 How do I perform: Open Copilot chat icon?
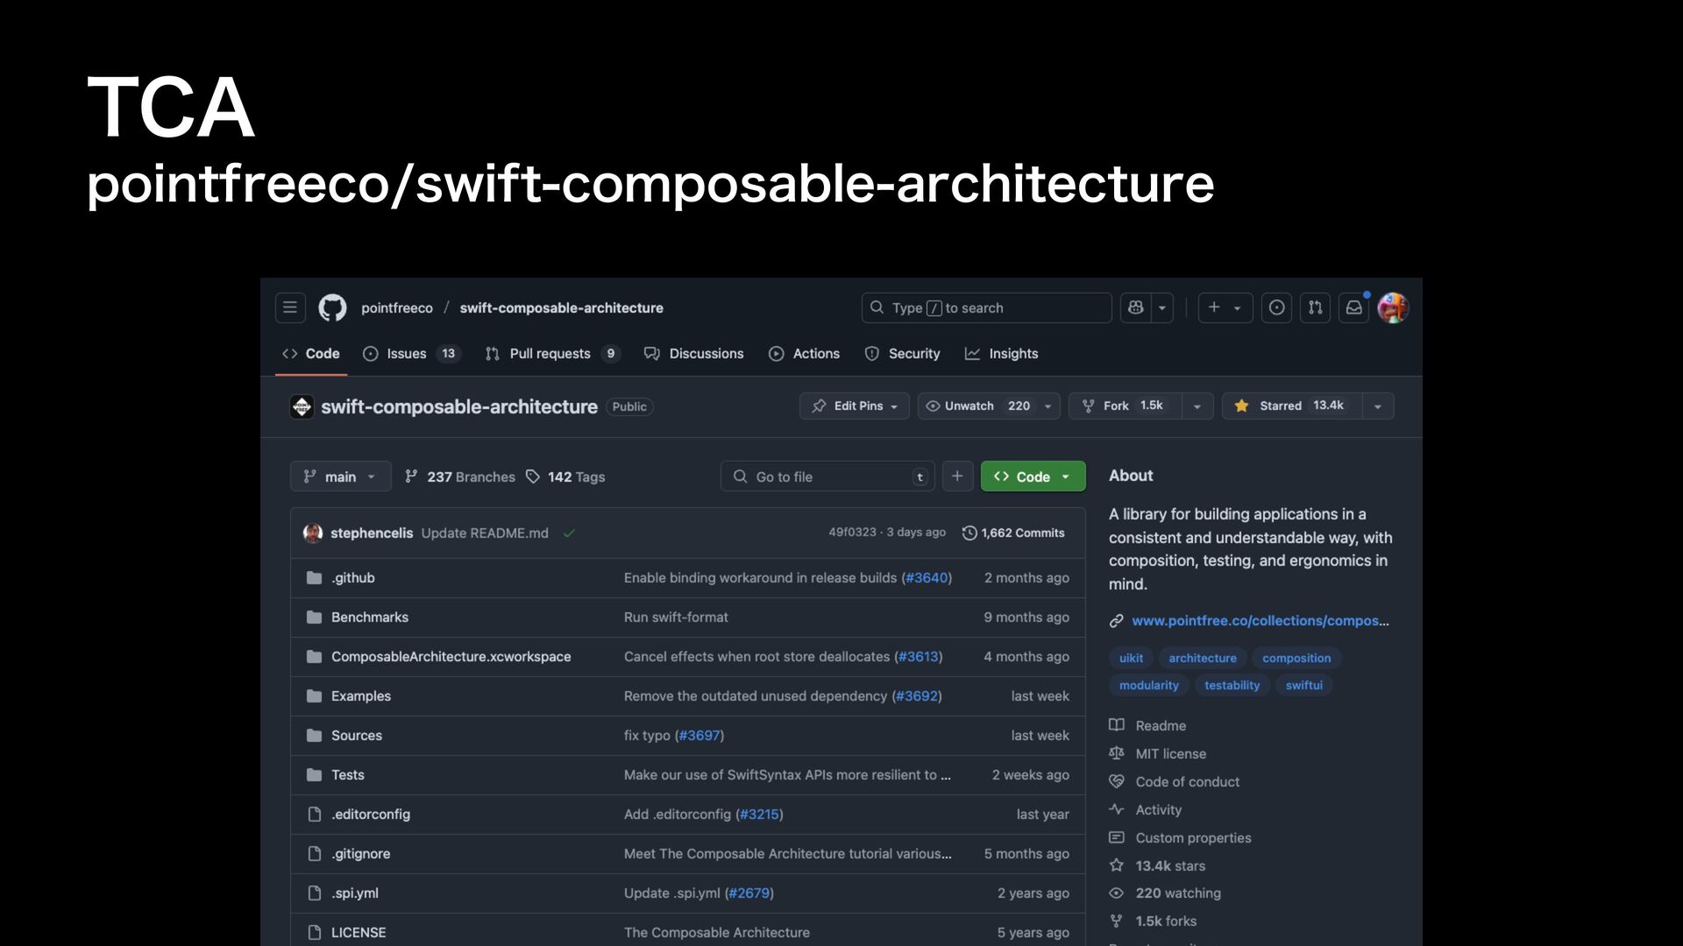1136,307
